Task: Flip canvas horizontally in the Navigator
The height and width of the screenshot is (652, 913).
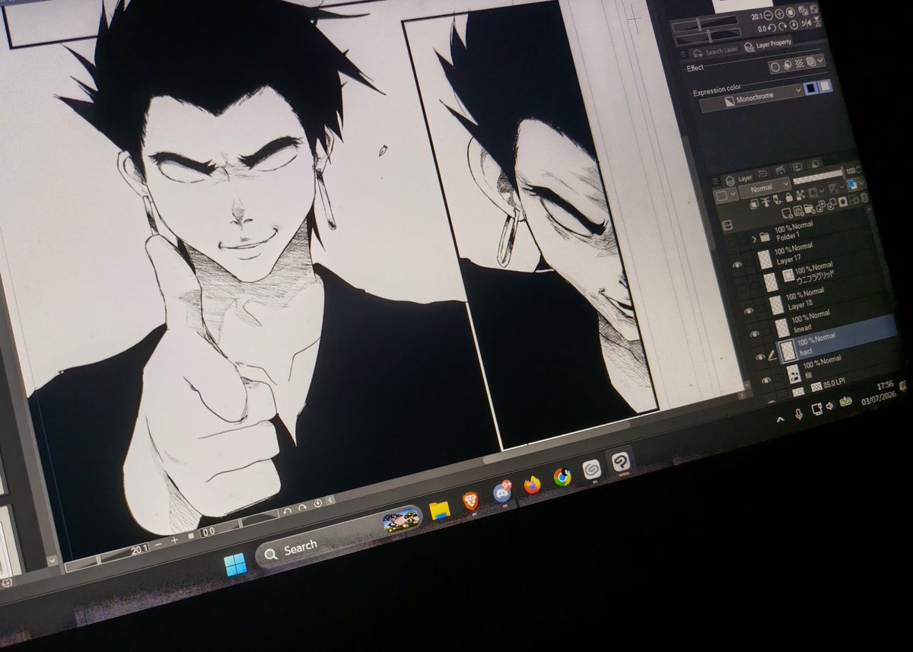Action: click(x=806, y=23)
